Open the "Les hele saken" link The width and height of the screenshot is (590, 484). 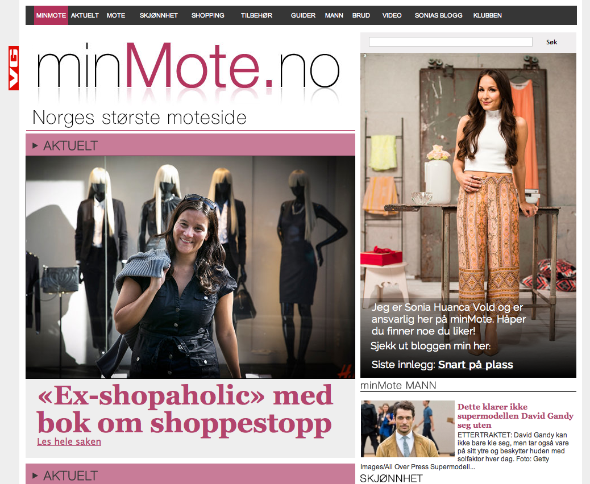point(69,441)
